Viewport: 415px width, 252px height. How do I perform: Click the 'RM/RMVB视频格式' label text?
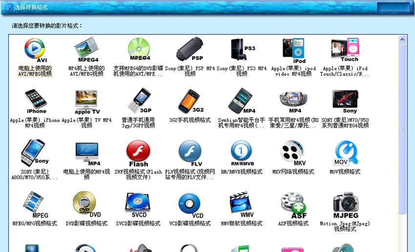coord(242,172)
